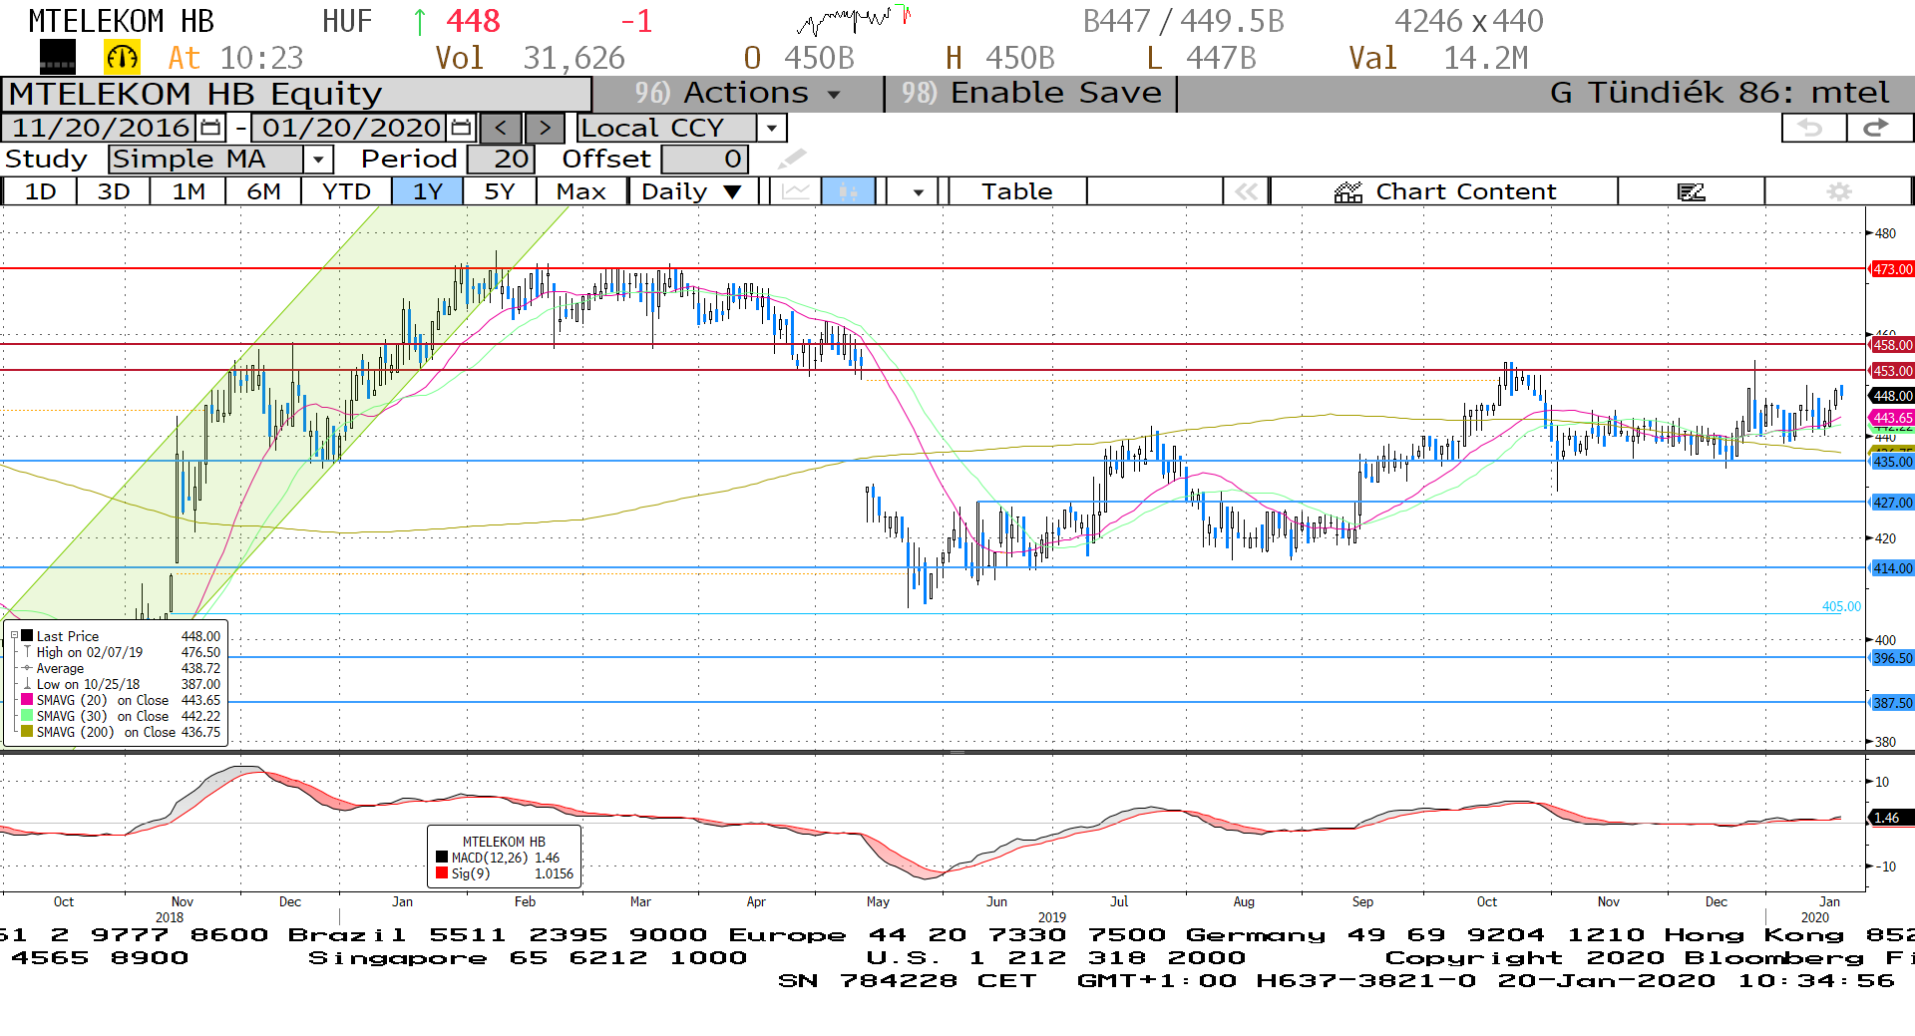Open the annotation edit icon
1915x1036 pixels.
(1691, 191)
